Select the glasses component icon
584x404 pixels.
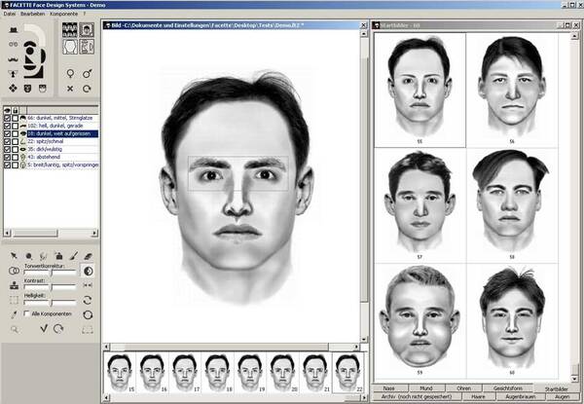coord(14,44)
